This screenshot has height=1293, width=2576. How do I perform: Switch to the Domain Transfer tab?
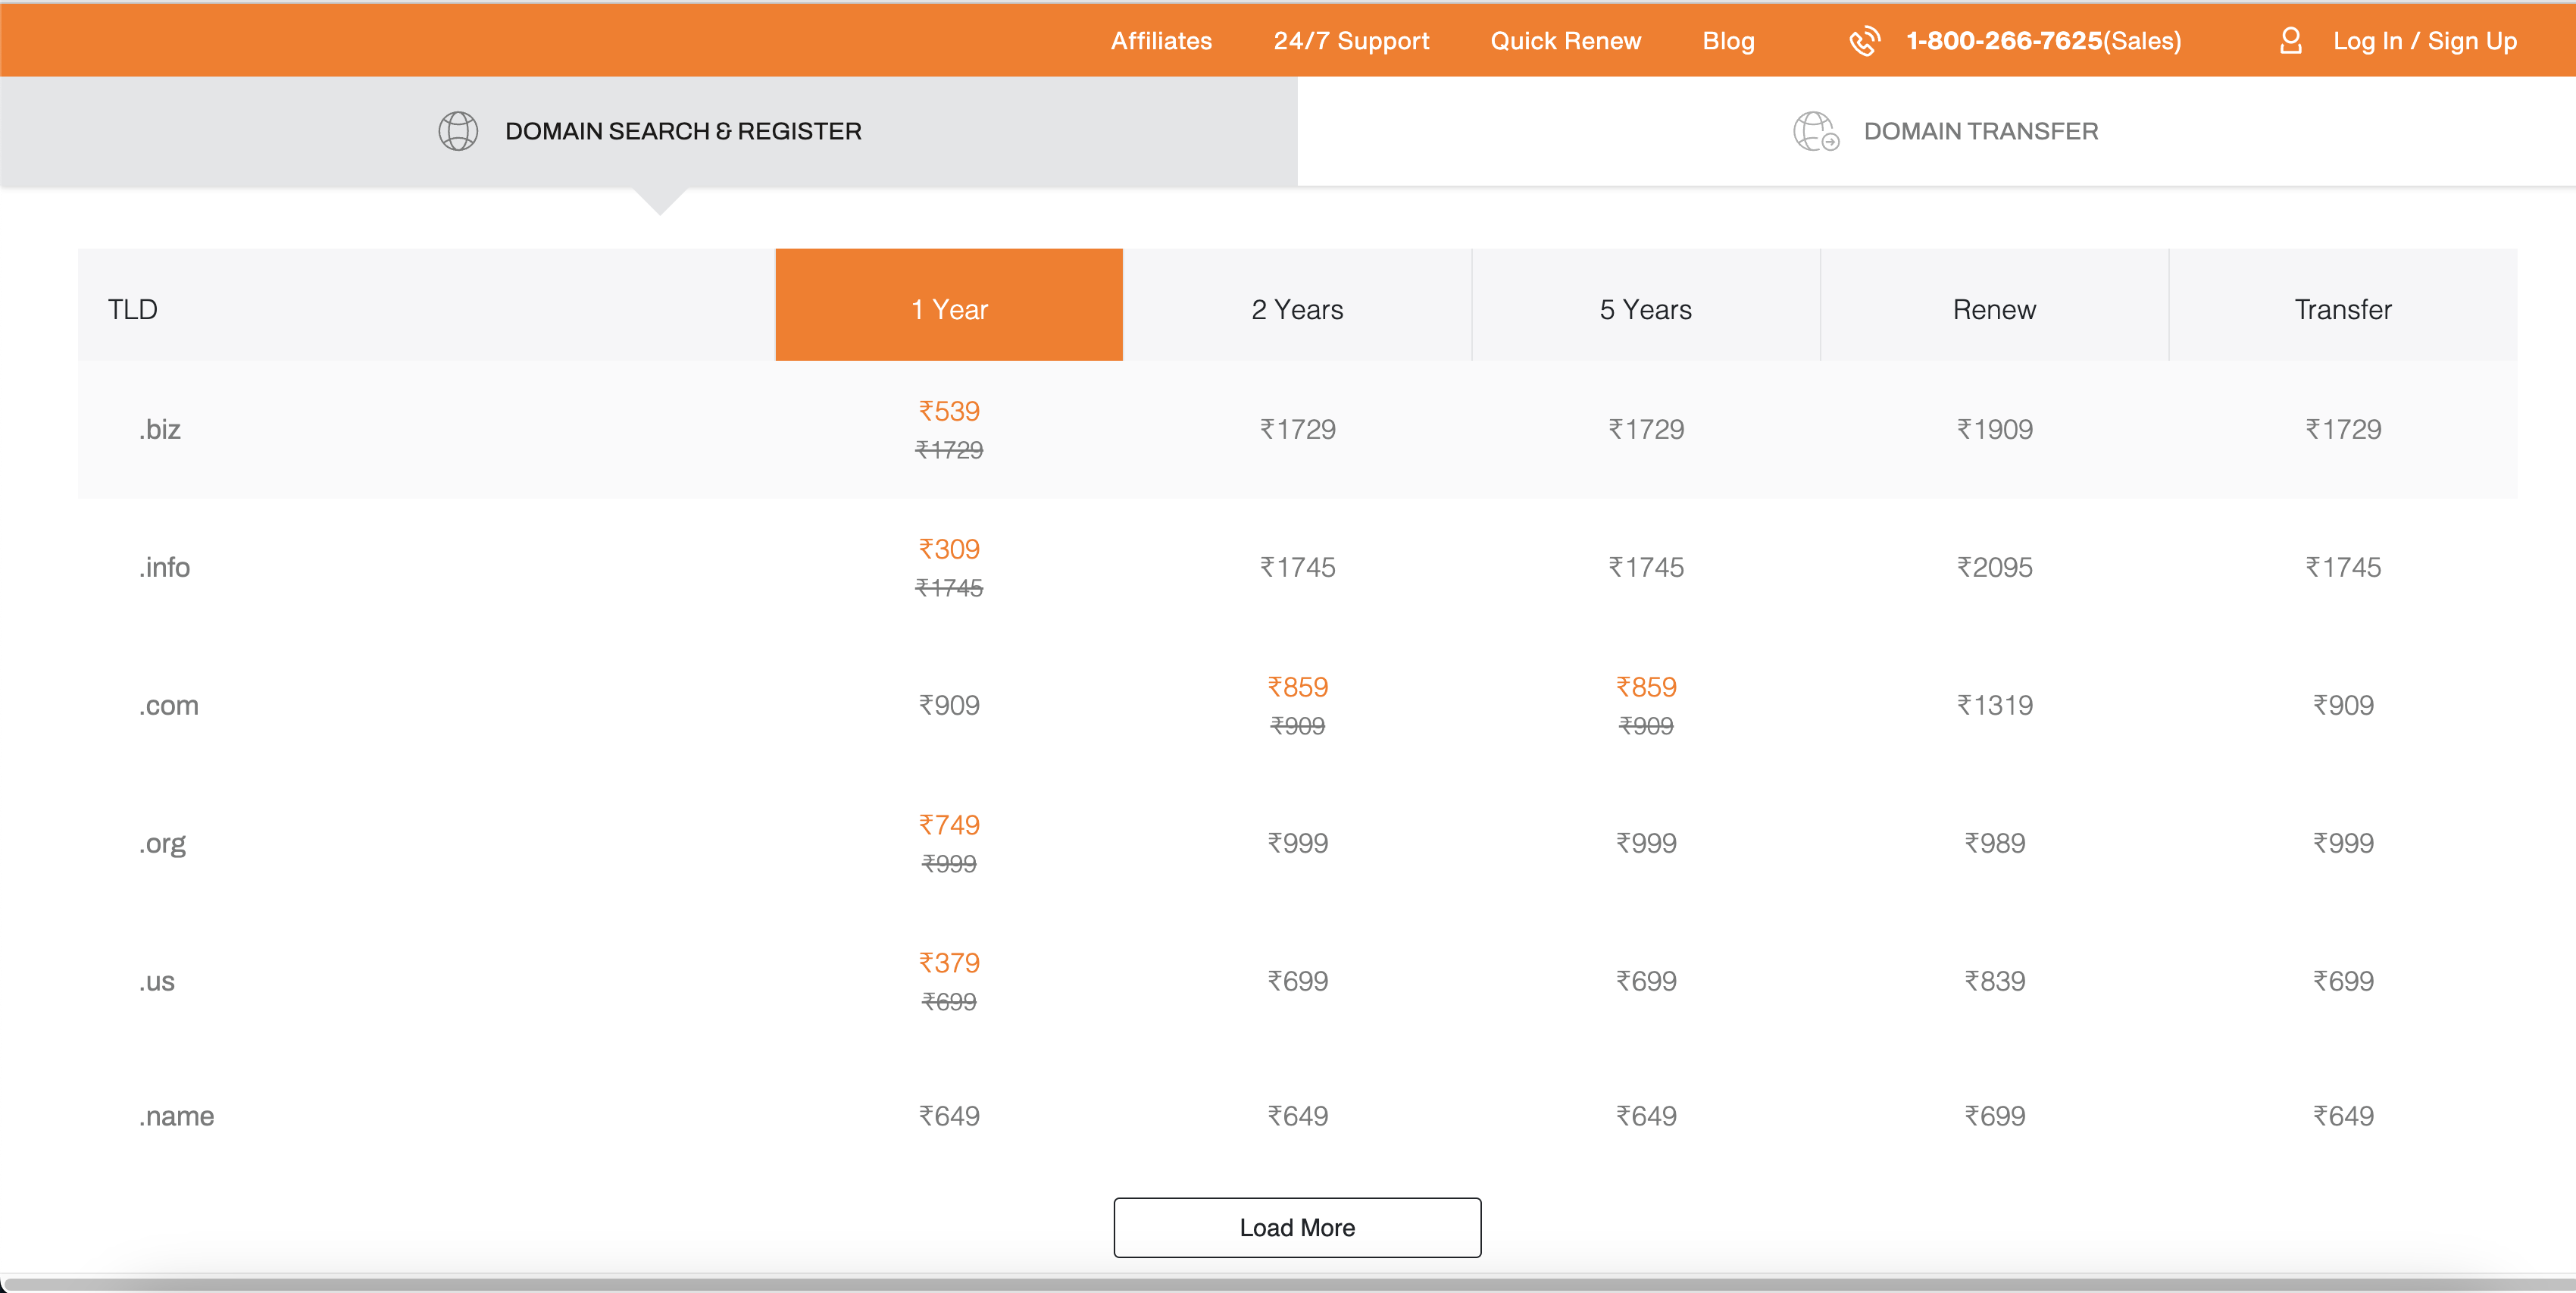1980,131
